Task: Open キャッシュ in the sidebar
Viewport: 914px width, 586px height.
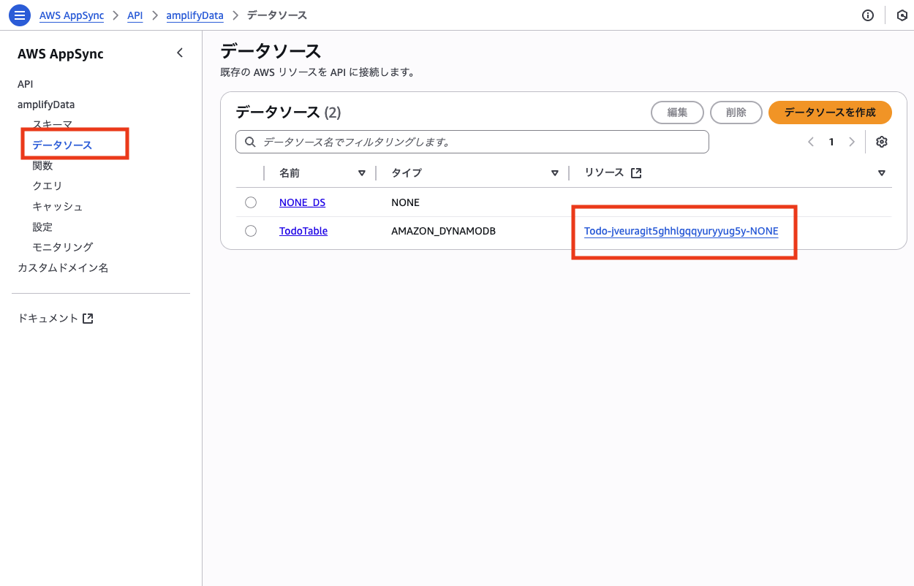Action: coord(57,206)
